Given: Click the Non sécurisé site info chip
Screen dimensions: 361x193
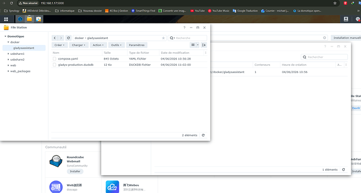Looking at the screenshot, I should point(28,3).
